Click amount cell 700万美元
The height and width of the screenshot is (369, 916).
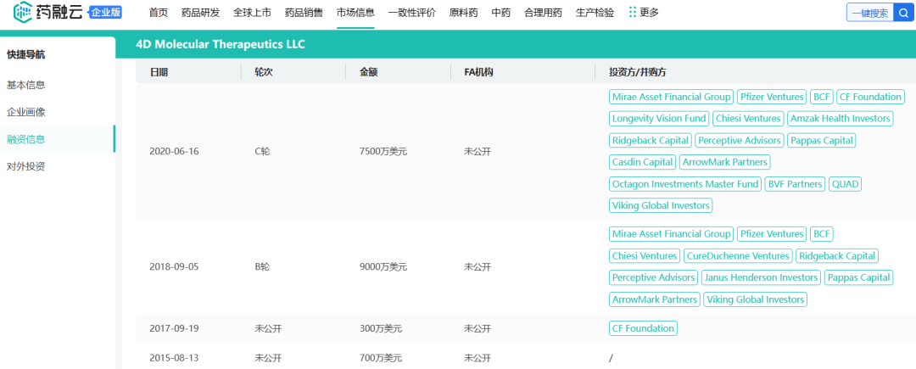[381, 358]
